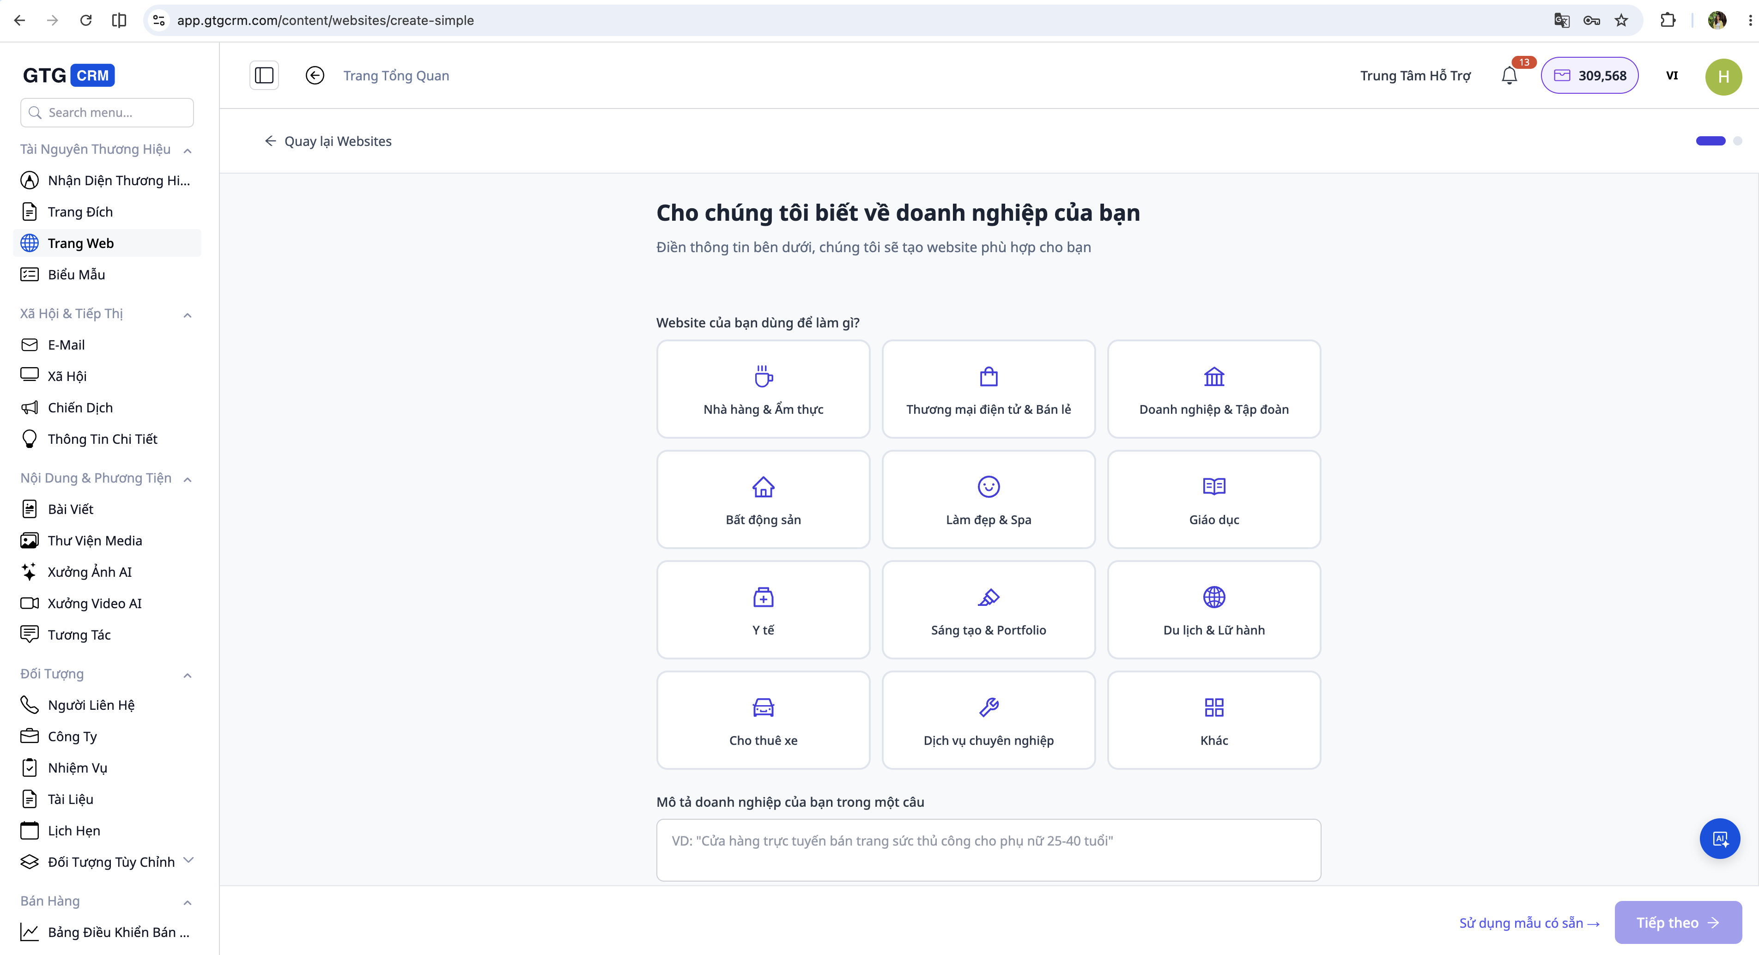Pick the Du lịch & Lữ hành card
Image resolution: width=1759 pixels, height=955 pixels.
1213,610
